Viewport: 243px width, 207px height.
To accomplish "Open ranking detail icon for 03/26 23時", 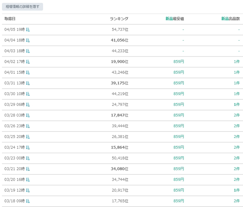I will pyautogui.click(x=28, y=126).
